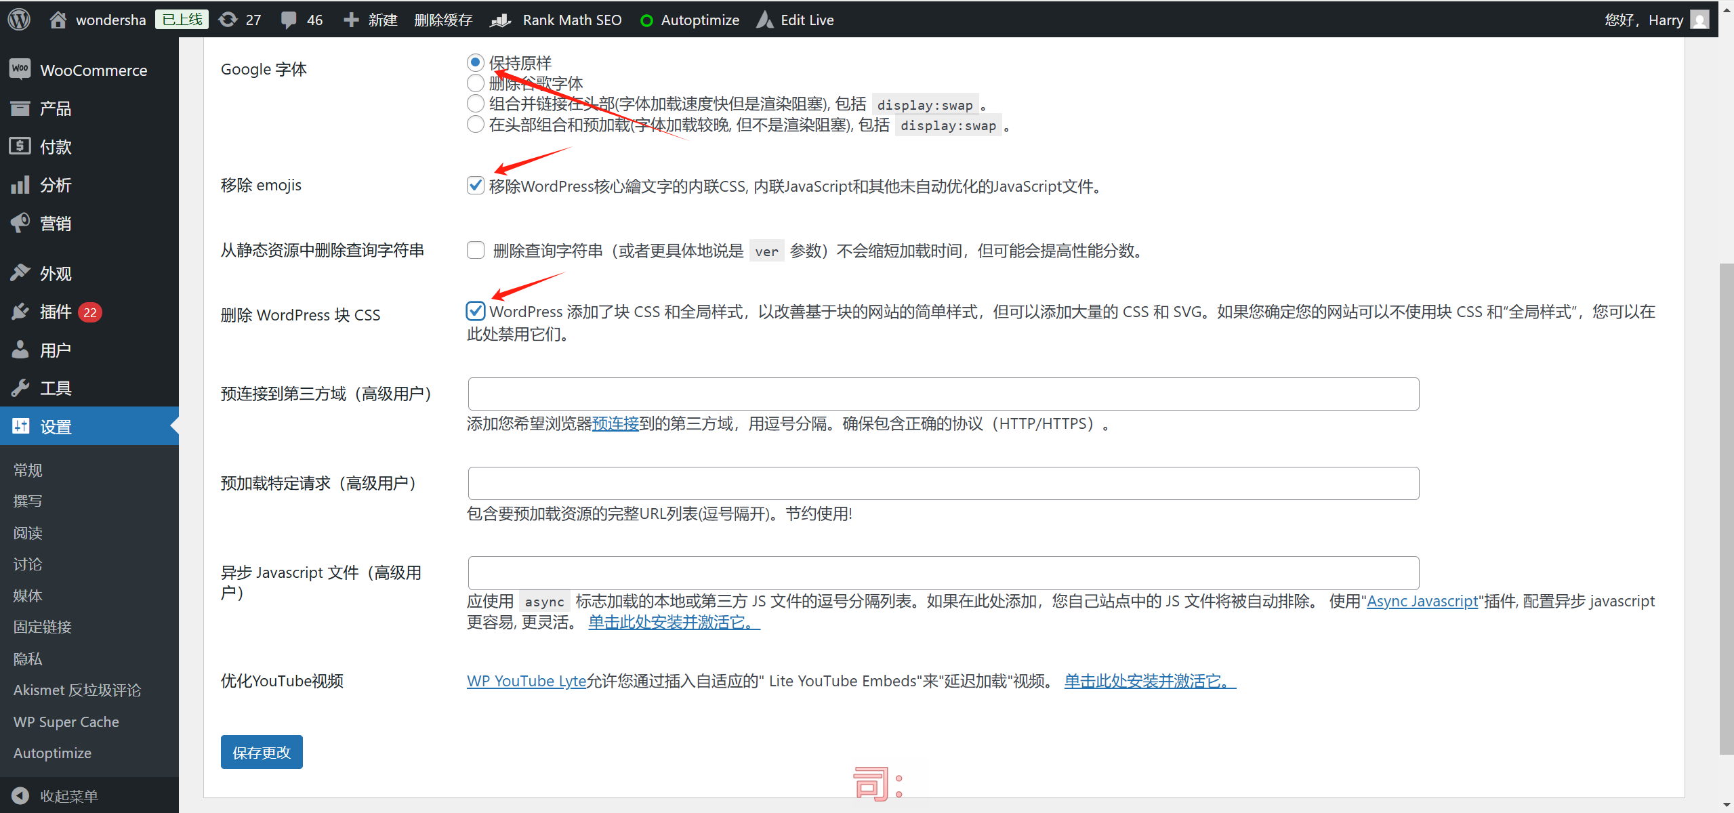Switch to 阅读 settings page
The height and width of the screenshot is (813, 1734).
click(27, 533)
